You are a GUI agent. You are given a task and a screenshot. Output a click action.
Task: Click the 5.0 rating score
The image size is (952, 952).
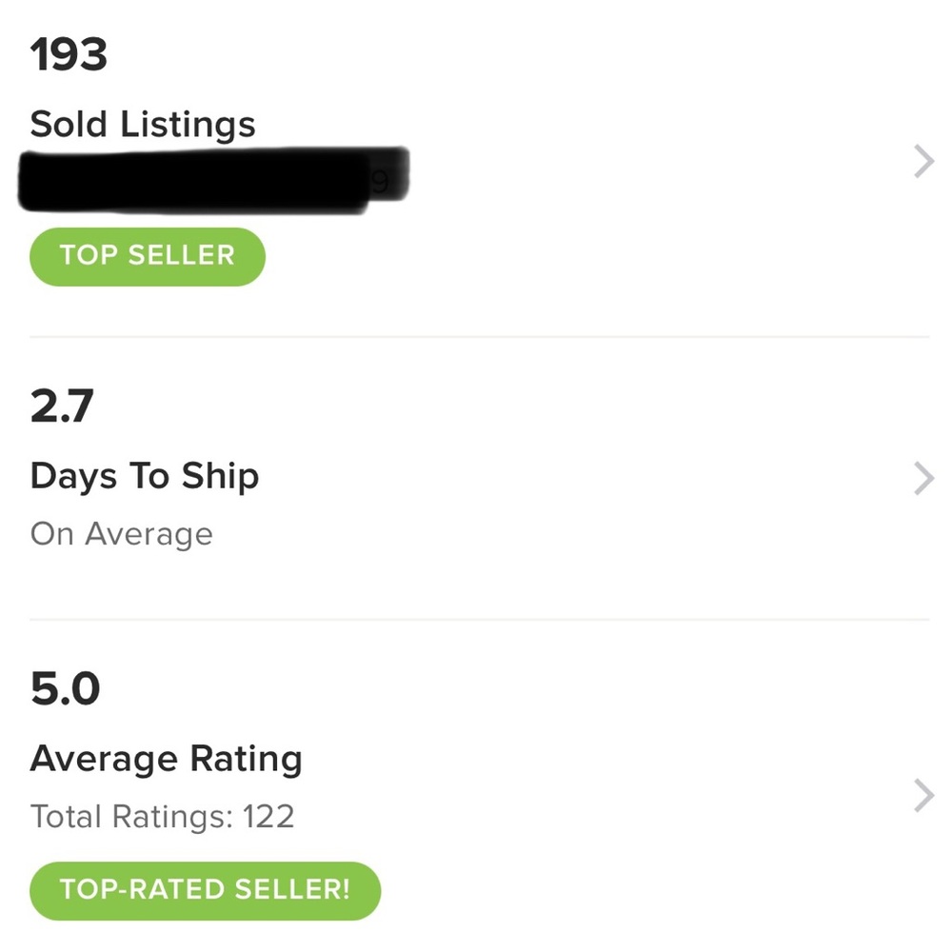(65, 689)
